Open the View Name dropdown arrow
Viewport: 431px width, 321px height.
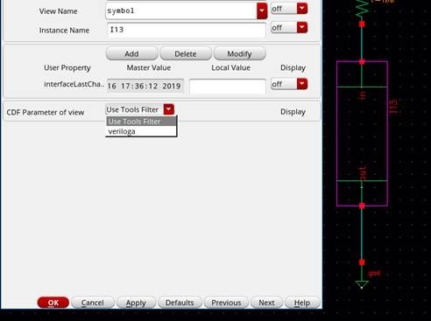(262, 10)
